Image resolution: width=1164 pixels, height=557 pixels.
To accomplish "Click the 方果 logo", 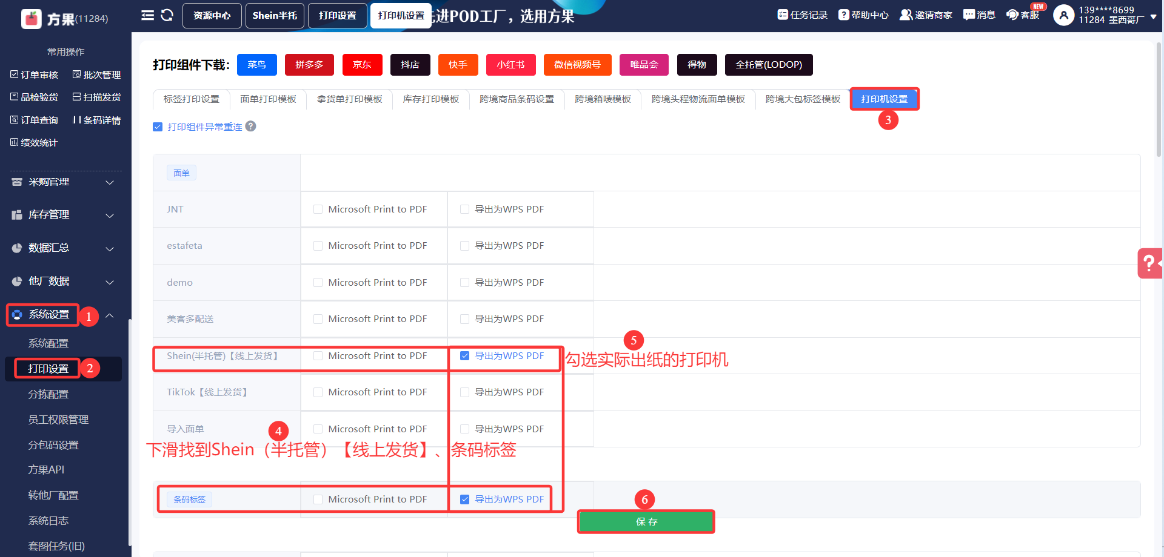I will pyautogui.click(x=32, y=19).
